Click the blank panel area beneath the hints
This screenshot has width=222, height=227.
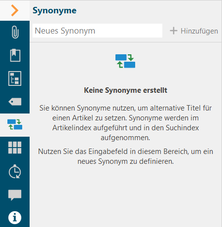tap(126, 196)
